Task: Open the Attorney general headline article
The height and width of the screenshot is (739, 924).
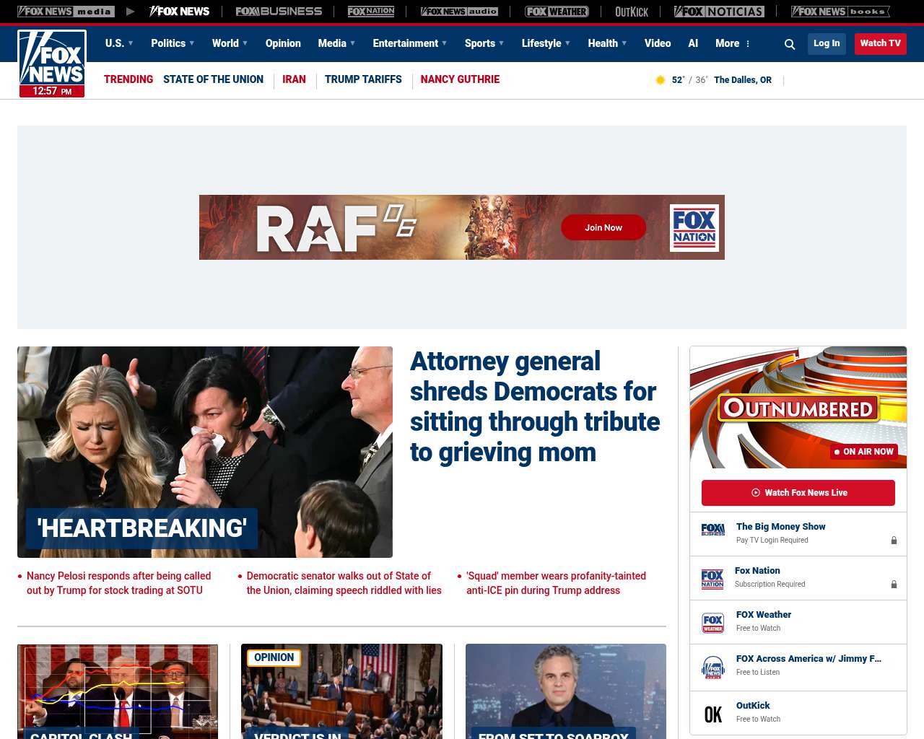Action: tap(535, 406)
